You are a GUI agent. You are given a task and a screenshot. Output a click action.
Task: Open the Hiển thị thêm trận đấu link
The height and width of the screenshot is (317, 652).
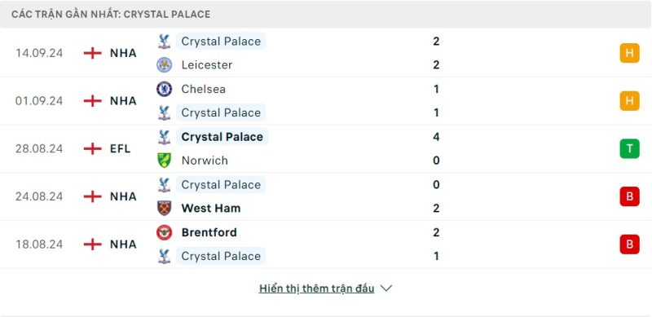pos(316,288)
